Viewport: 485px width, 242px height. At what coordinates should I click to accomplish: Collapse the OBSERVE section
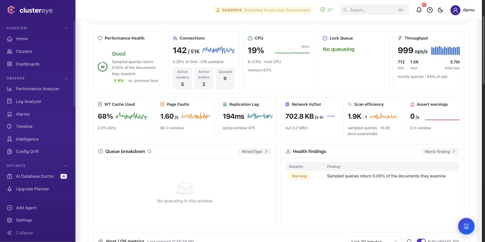pos(66,79)
